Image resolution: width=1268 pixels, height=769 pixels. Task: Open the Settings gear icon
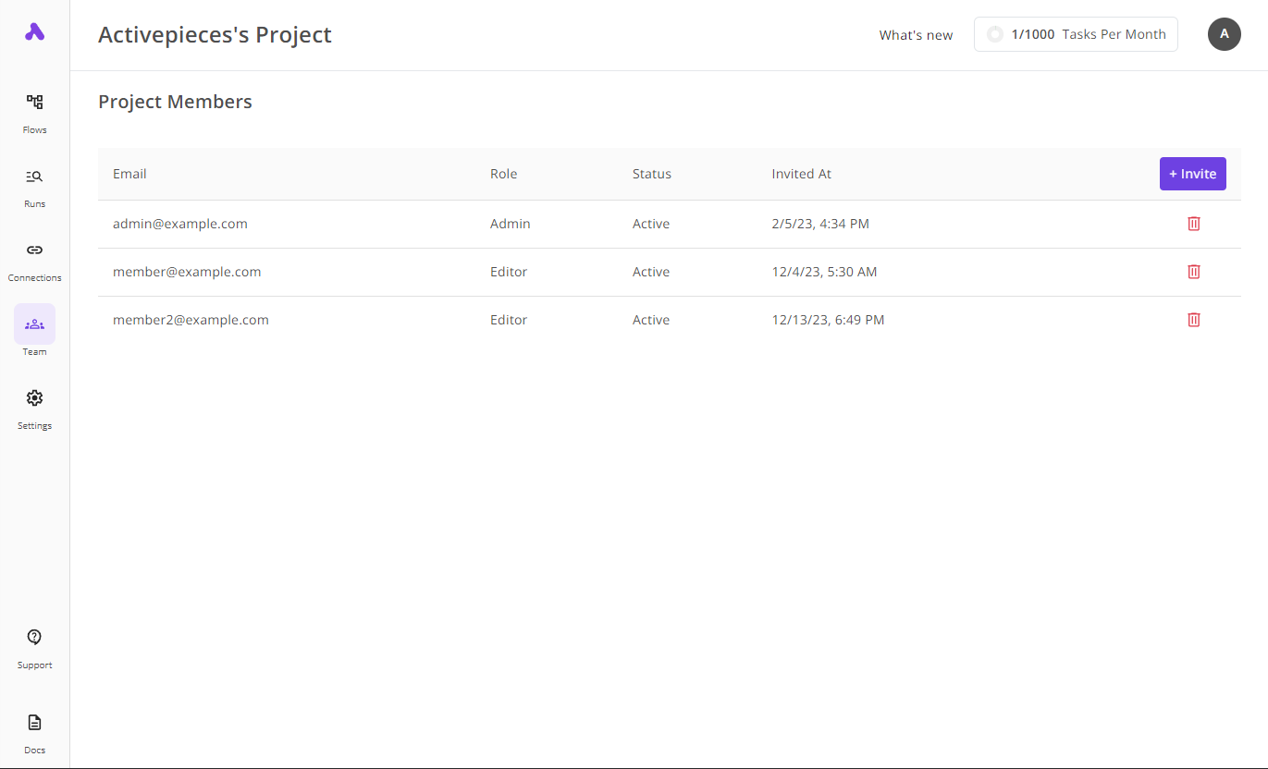coord(34,397)
